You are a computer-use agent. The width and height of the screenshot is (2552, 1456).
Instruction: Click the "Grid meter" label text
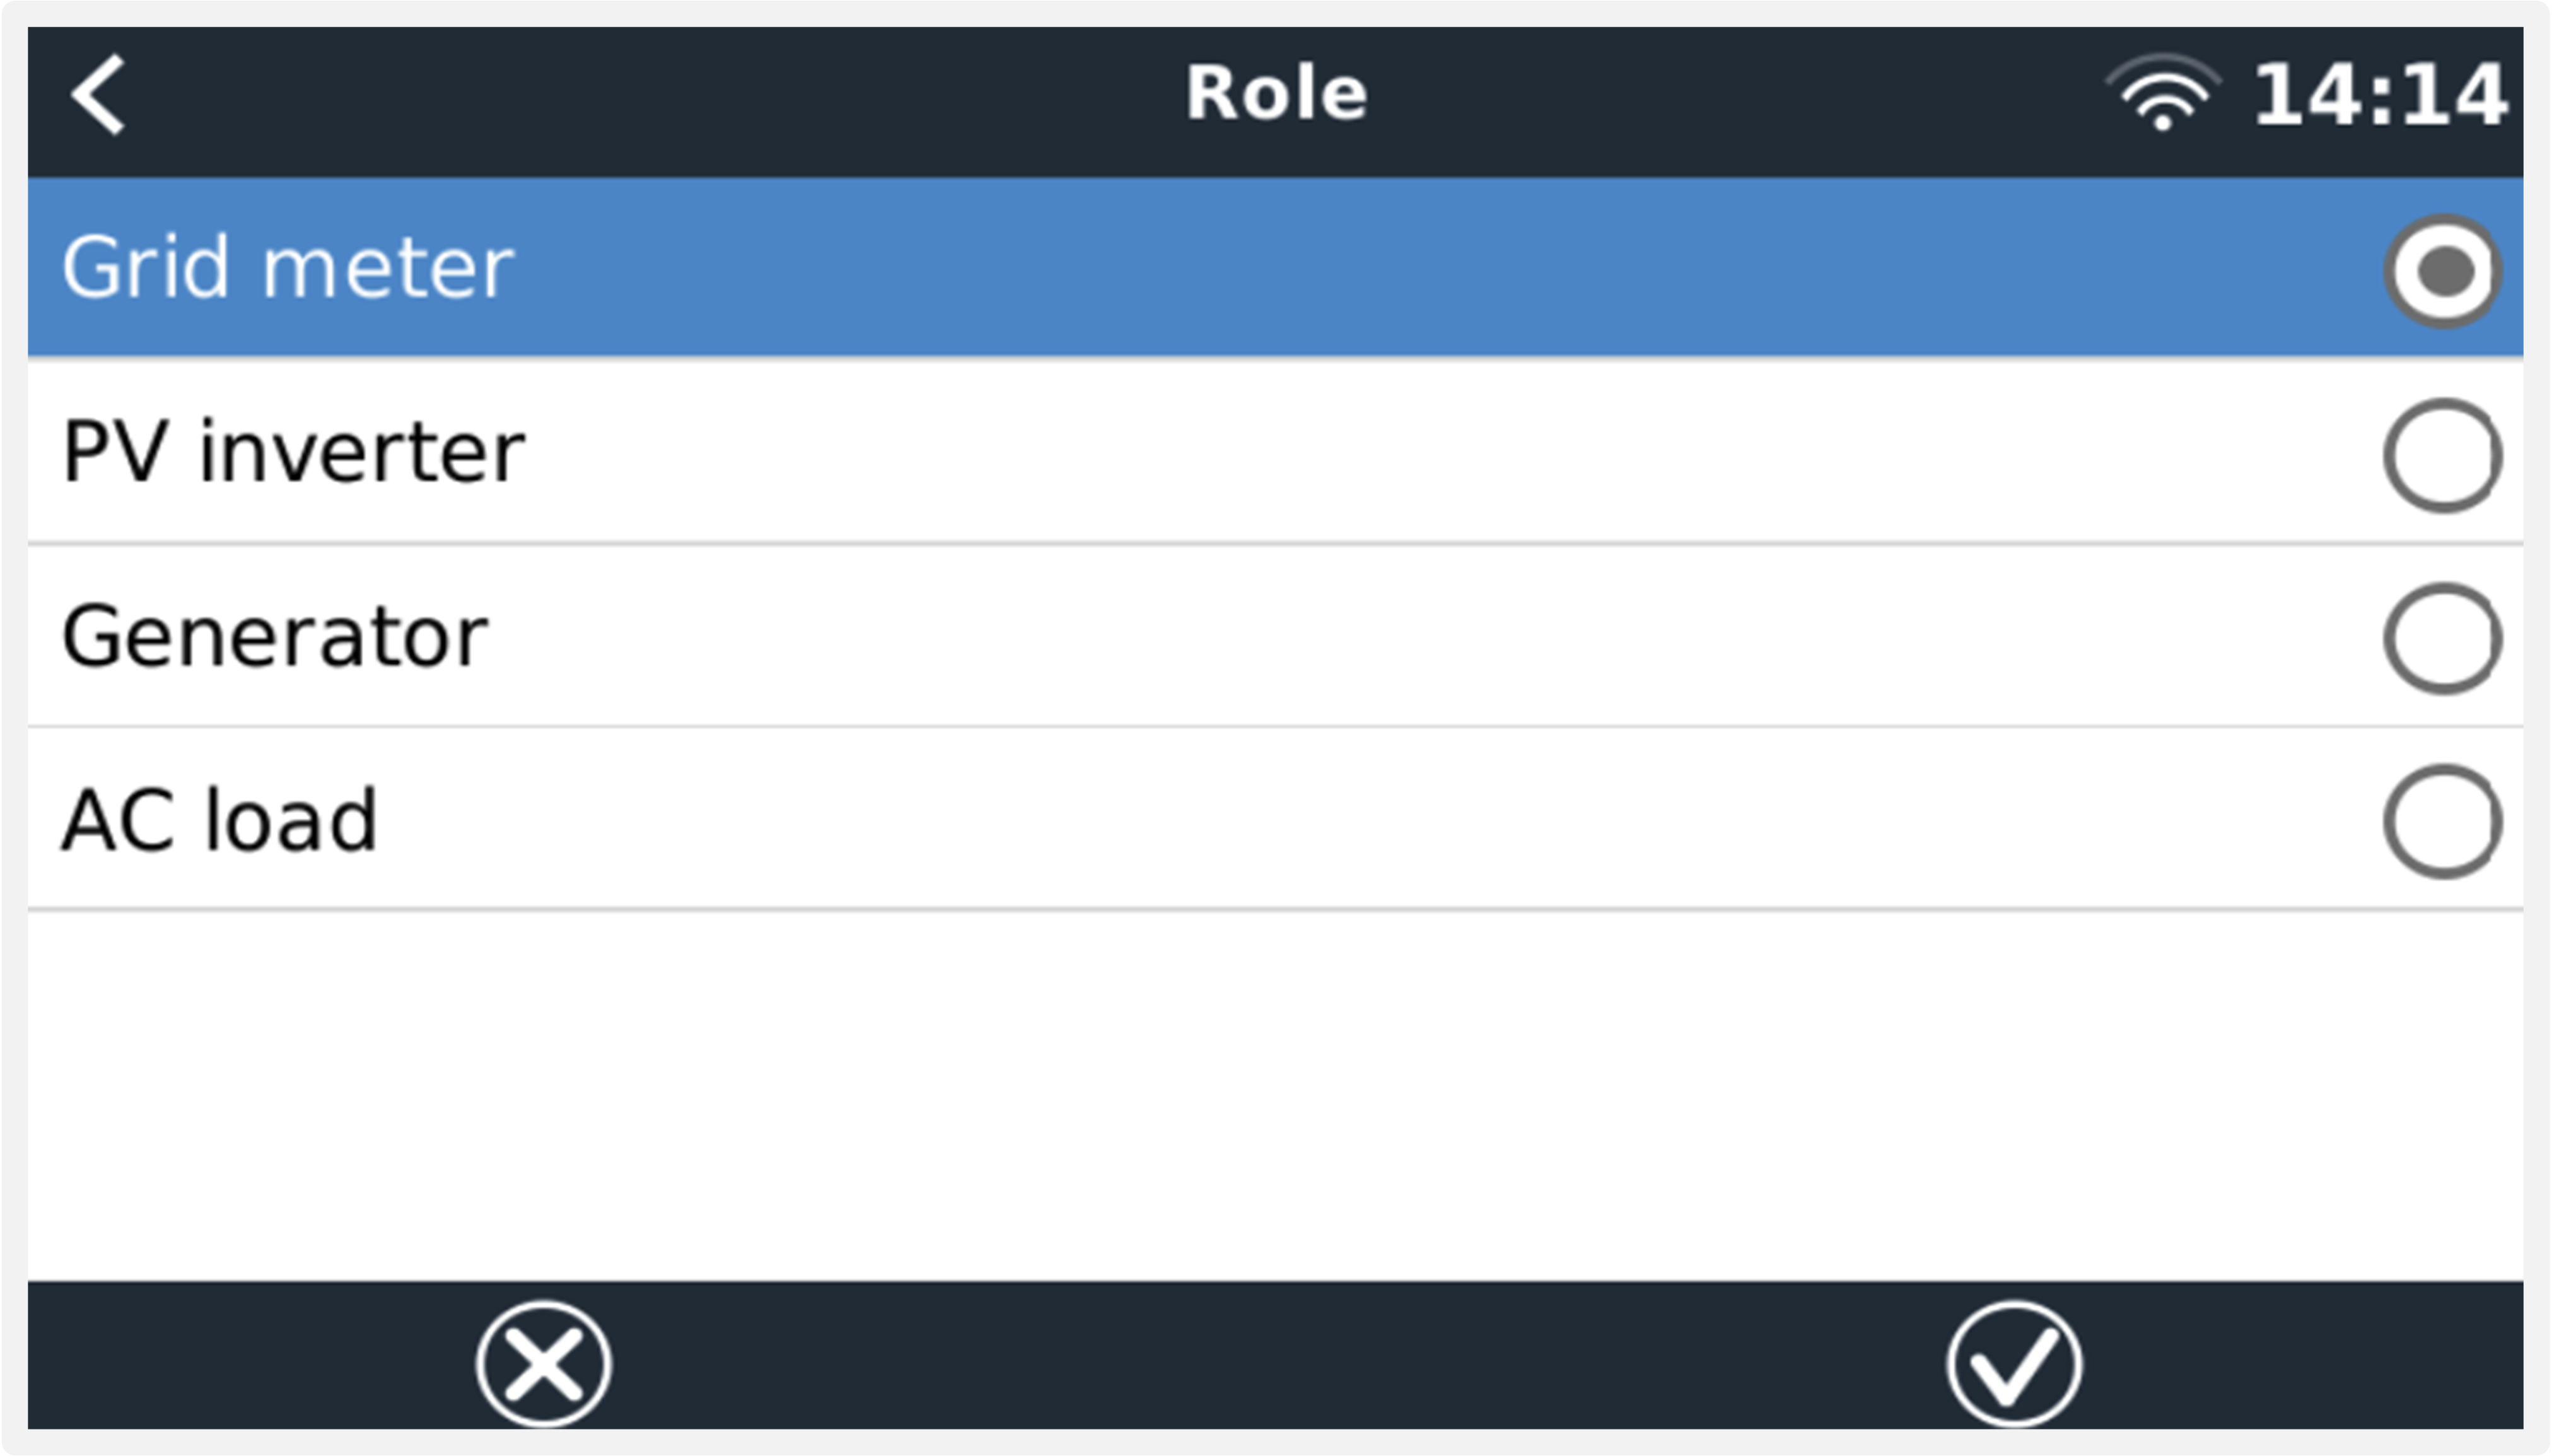point(288,268)
